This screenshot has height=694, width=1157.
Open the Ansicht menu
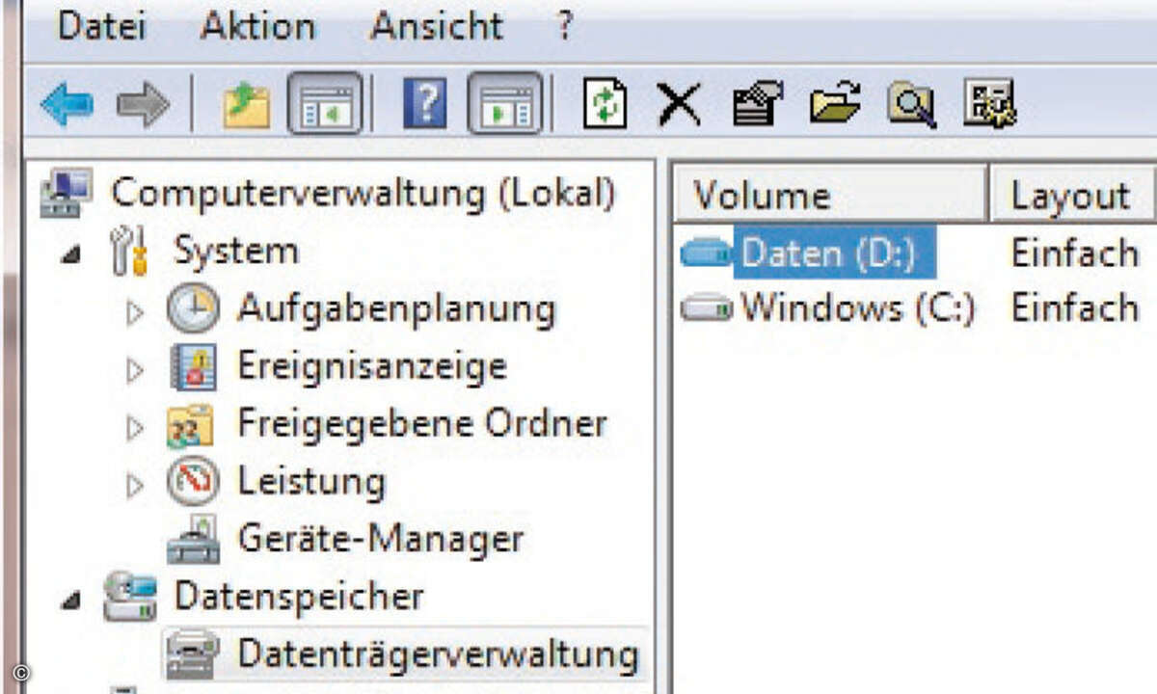click(436, 26)
